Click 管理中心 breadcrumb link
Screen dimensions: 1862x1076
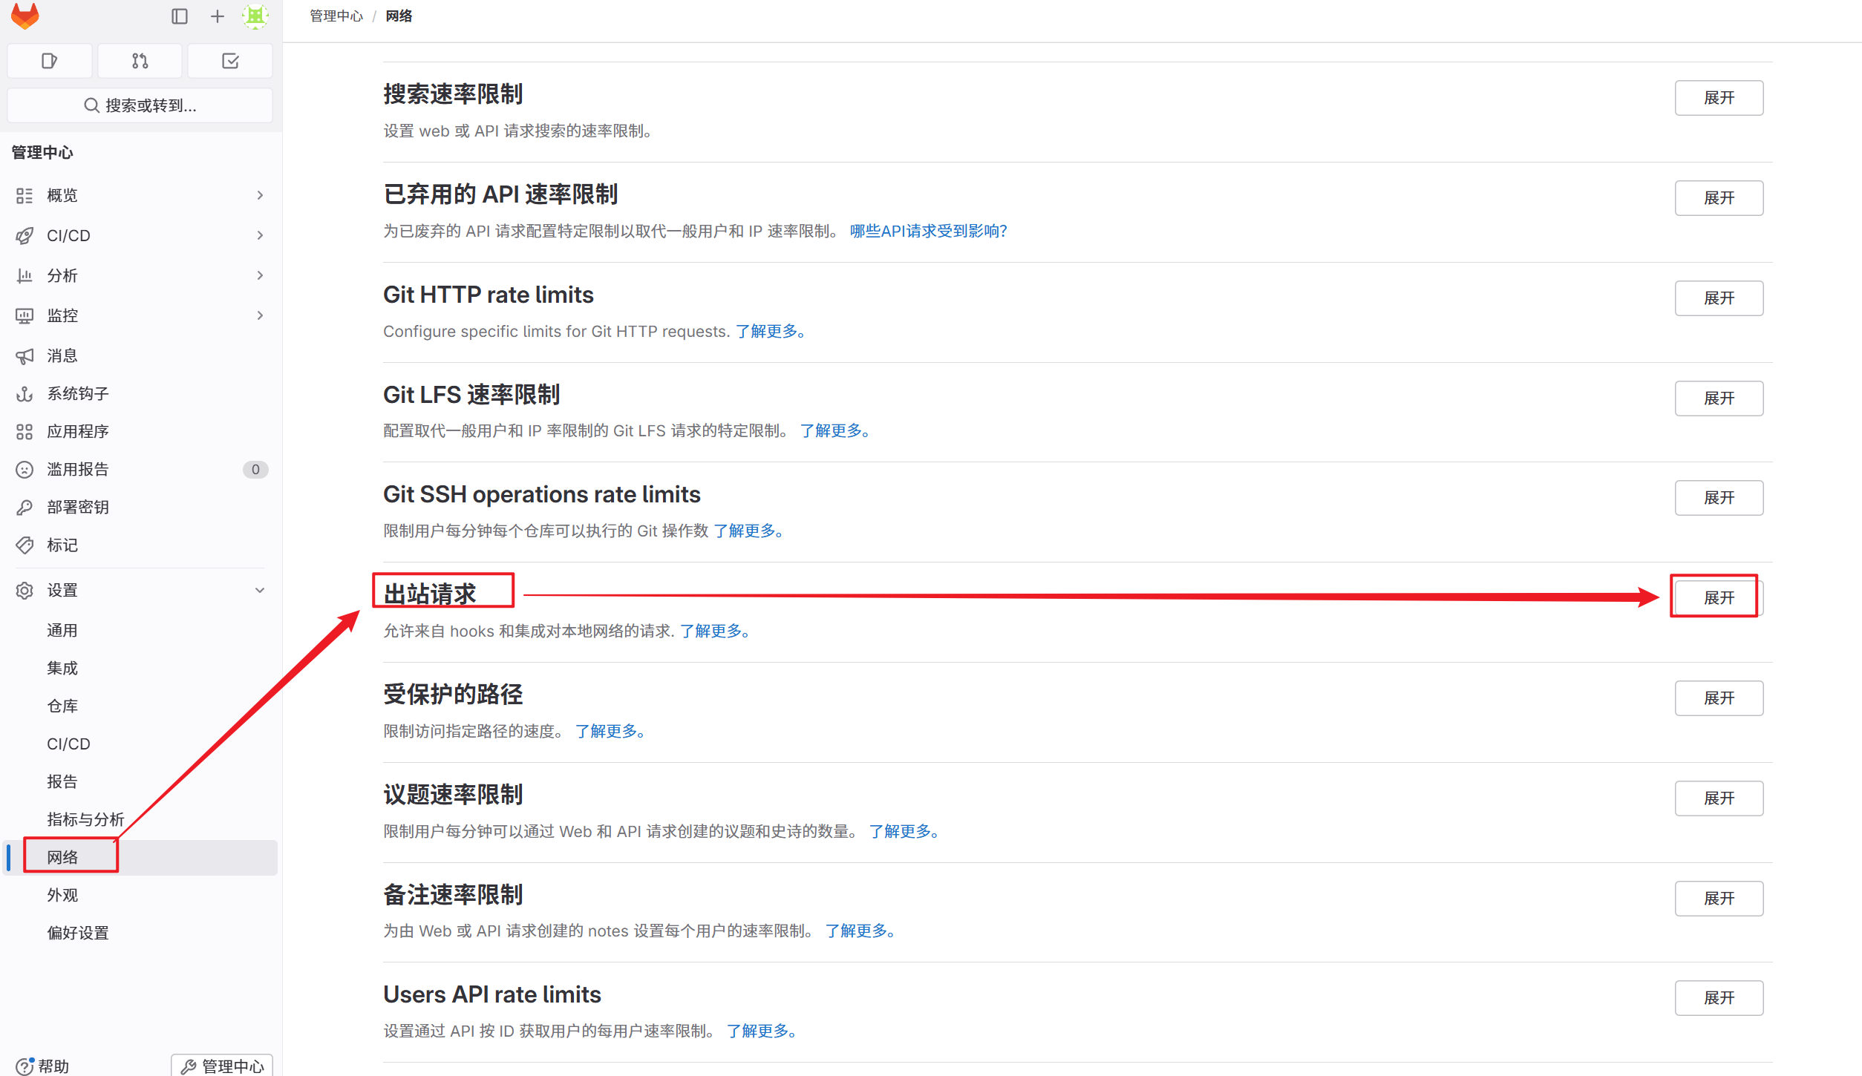(x=336, y=16)
